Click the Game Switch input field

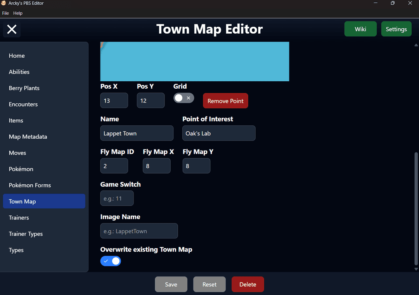[117, 199]
